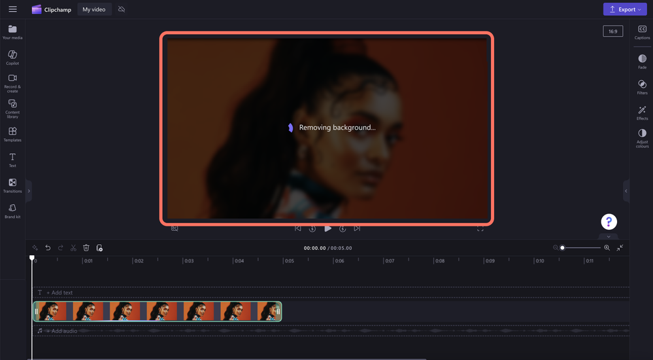Click the auto compose sparkle icon
Viewport: 653px width, 360px height.
(x=35, y=248)
